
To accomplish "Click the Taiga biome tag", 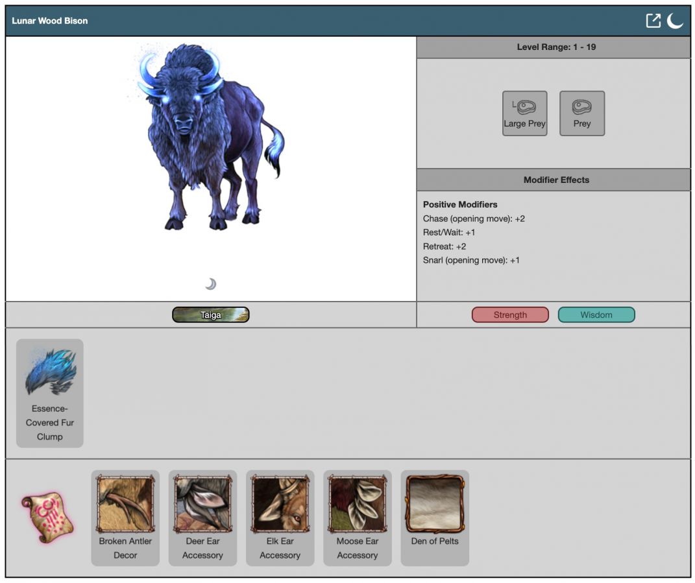I will [x=210, y=315].
